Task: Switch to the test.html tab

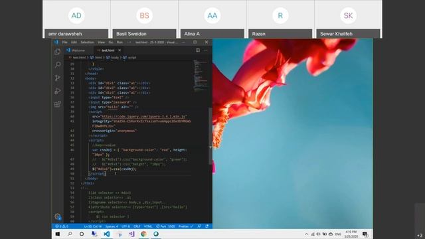Action: pyautogui.click(x=108, y=50)
